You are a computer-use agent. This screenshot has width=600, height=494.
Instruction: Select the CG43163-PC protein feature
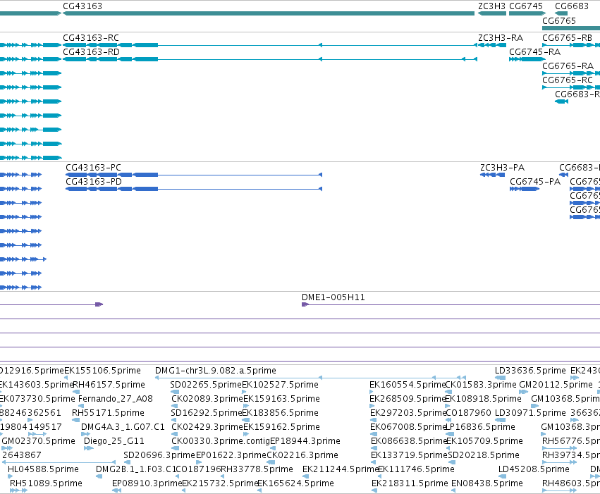pyautogui.click(x=194, y=175)
